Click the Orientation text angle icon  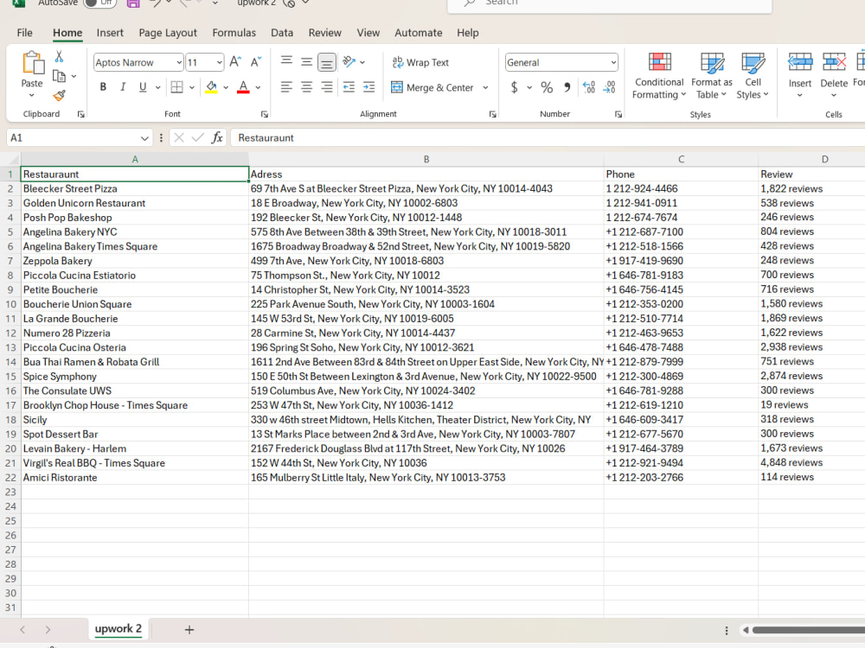[349, 61]
